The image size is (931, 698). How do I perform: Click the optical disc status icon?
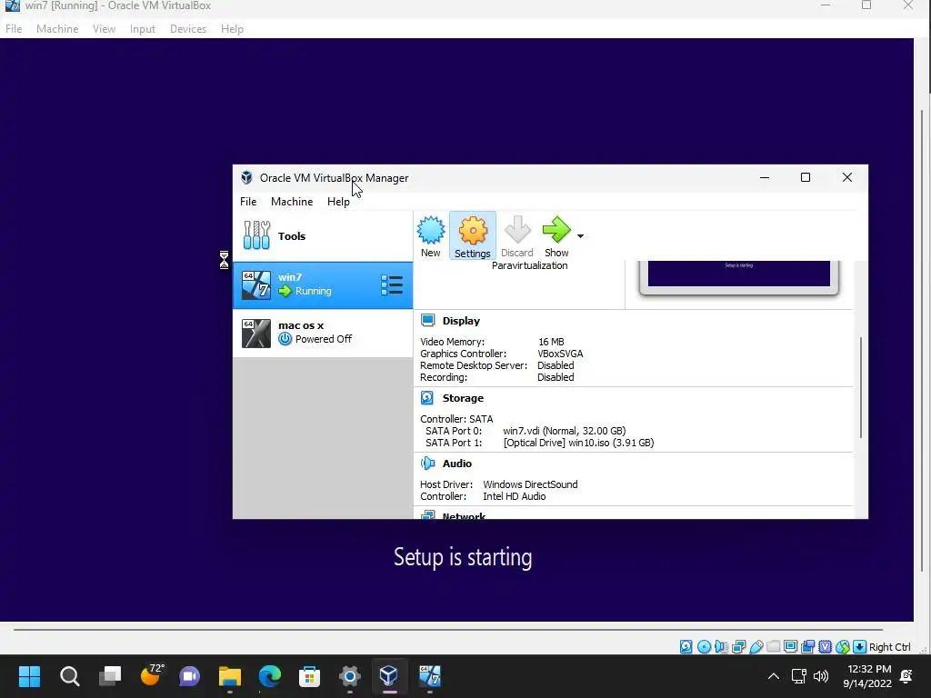coord(704,647)
